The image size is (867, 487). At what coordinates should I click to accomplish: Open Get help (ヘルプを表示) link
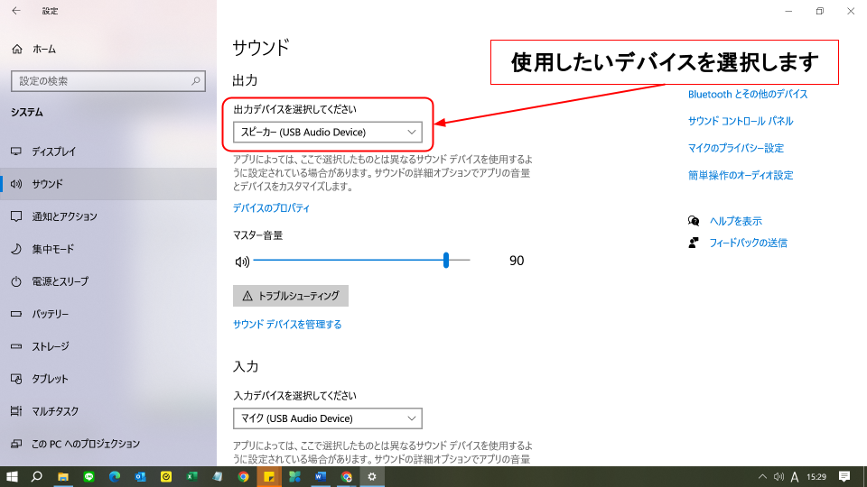tap(735, 221)
